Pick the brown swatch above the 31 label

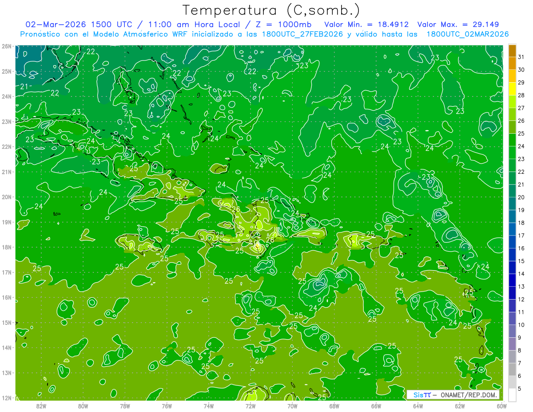click(x=512, y=51)
